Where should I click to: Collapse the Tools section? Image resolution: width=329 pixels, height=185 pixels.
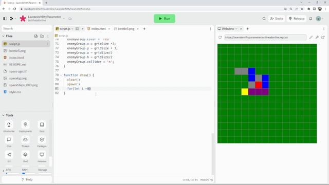(4, 115)
